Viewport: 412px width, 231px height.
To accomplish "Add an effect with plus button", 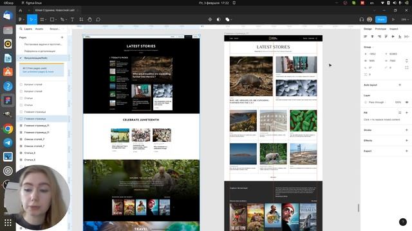I will click(407, 141).
